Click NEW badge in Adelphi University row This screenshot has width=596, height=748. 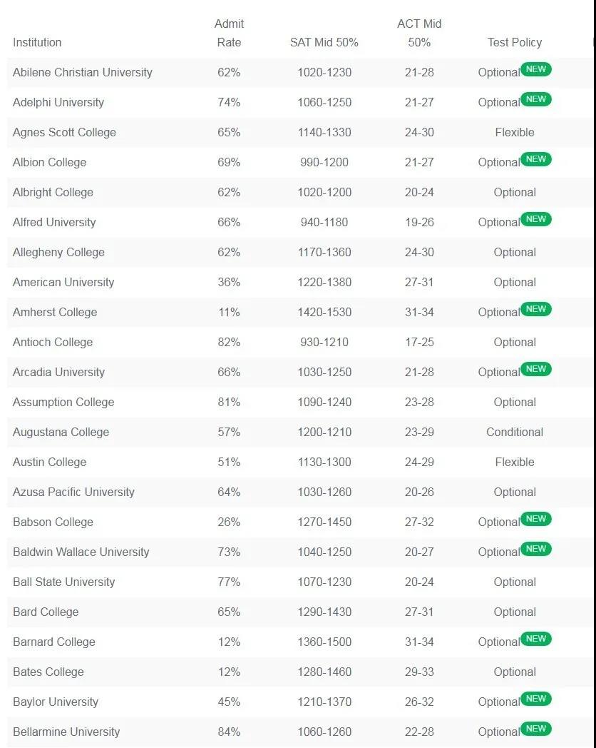(x=536, y=99)
